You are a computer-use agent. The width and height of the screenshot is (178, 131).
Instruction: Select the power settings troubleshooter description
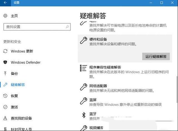128,28
